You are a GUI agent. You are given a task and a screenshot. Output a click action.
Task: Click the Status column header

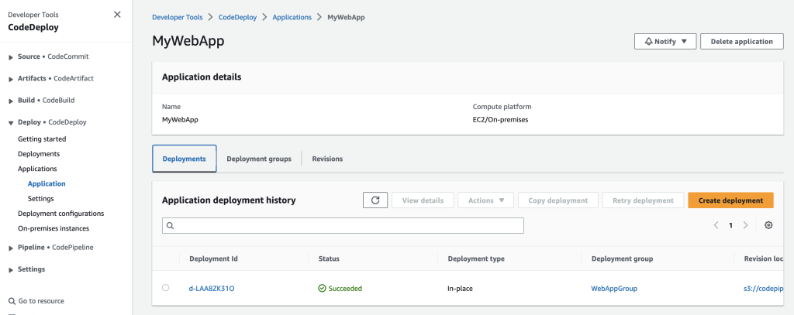329,259
